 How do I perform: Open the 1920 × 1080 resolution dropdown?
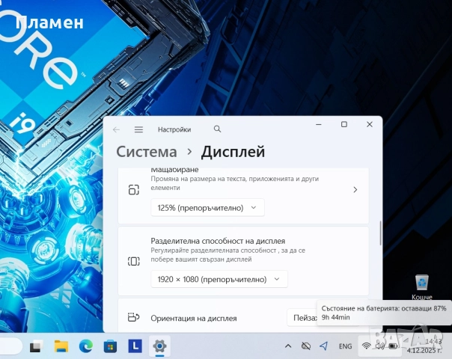[219, 279]
